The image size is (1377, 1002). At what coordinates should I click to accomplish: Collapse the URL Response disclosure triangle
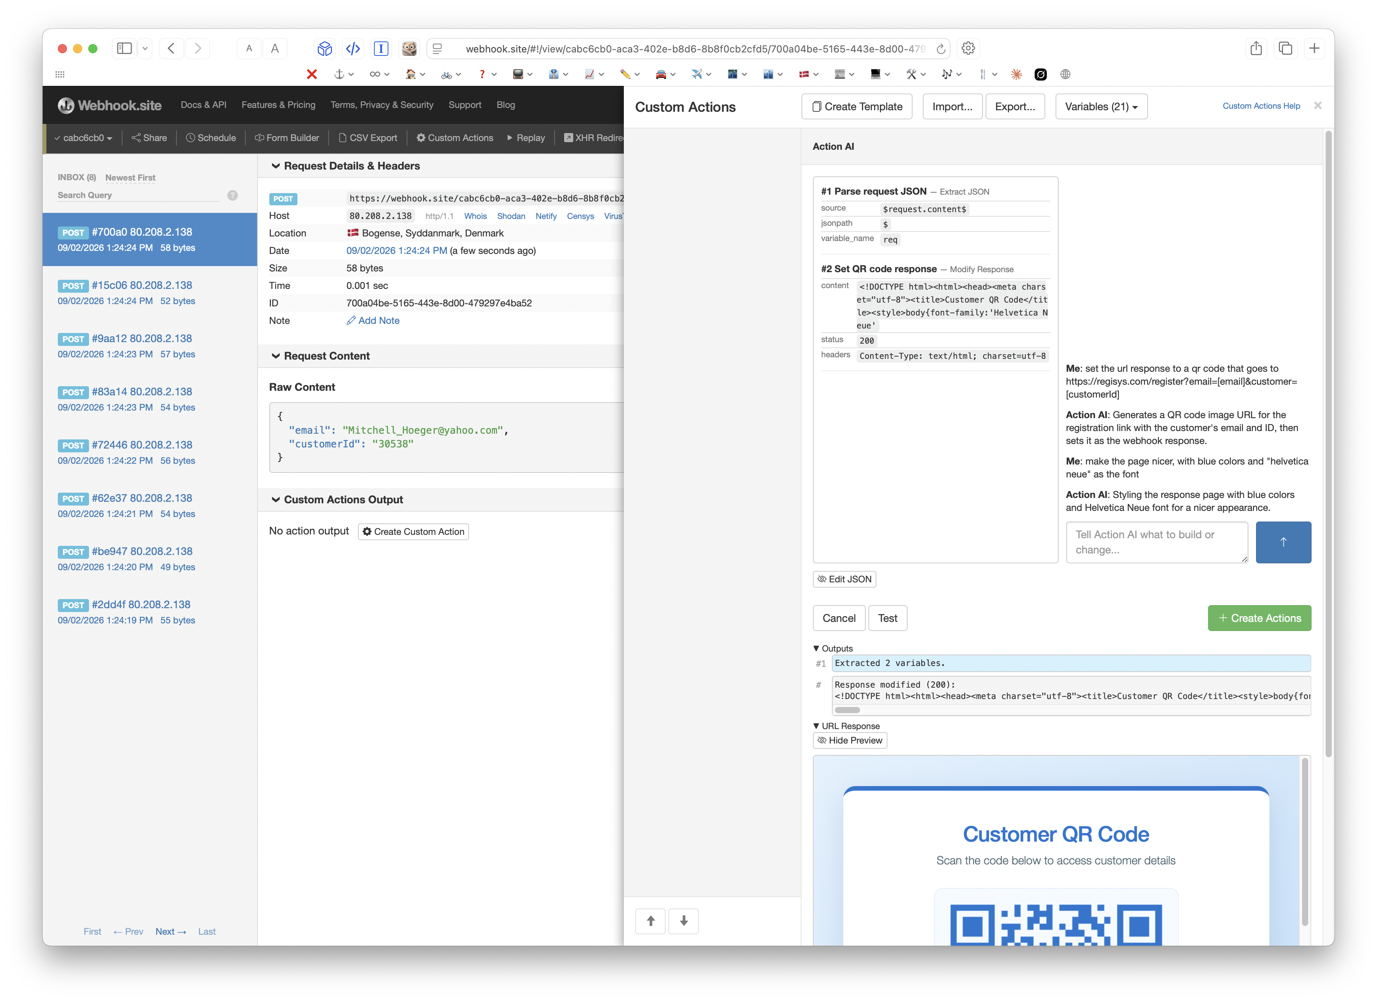pyautogui.click(x=816, y=725)
